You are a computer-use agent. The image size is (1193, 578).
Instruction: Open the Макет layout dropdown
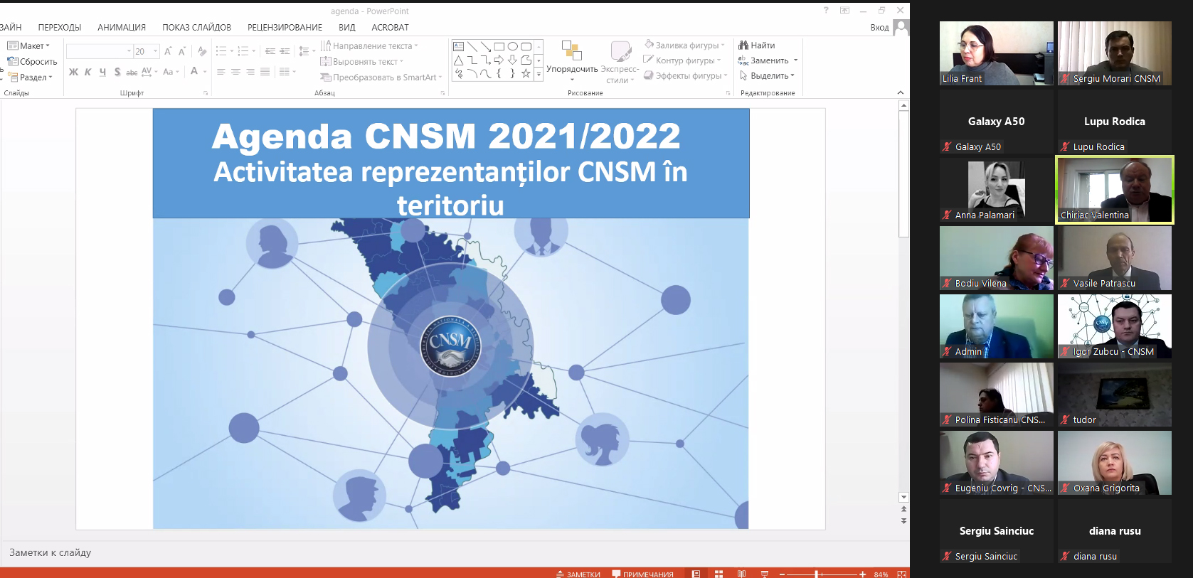coord(28,46)
